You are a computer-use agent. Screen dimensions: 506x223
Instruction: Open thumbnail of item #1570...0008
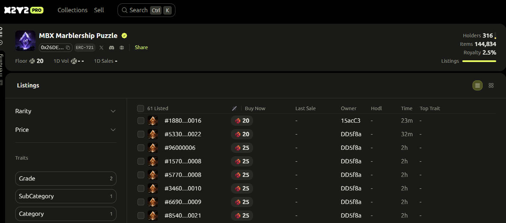pos(153,161)
